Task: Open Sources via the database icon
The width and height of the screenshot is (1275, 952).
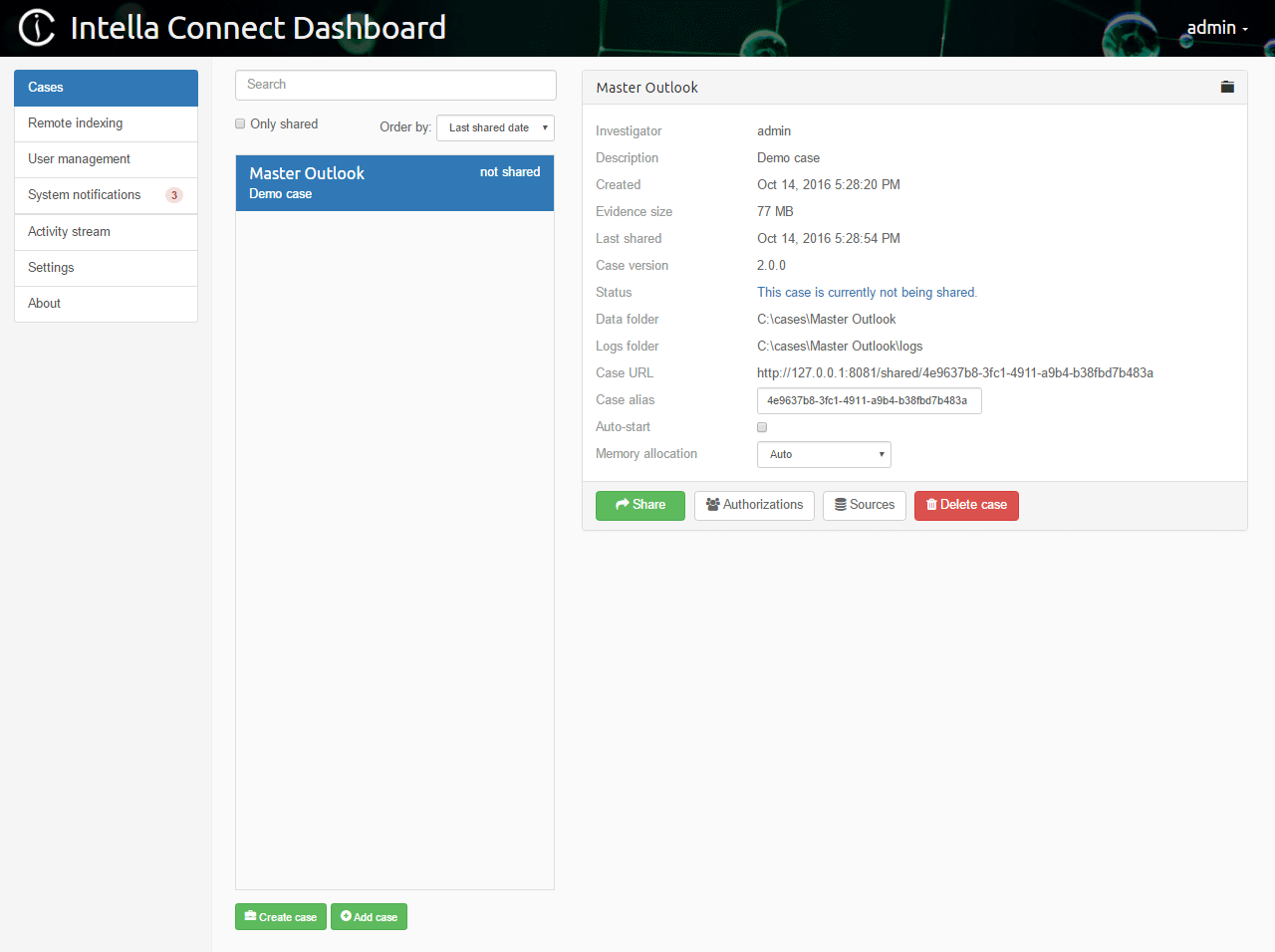Action: (840, 505)
